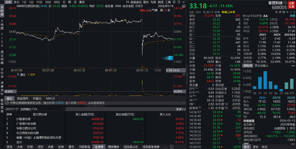Click the WP panel icon beside the date
296x149 pixels.
tap(184, 6)
